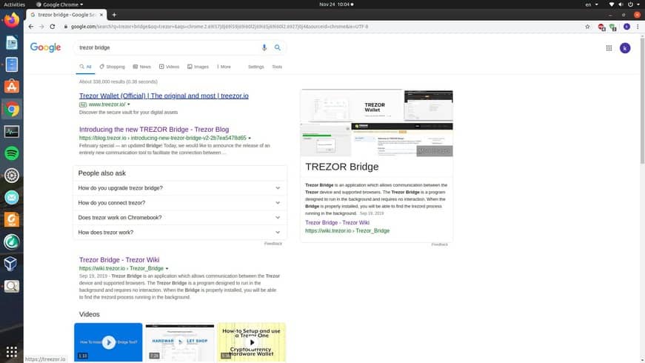Switch to the Images results tab

click(198, 67)
